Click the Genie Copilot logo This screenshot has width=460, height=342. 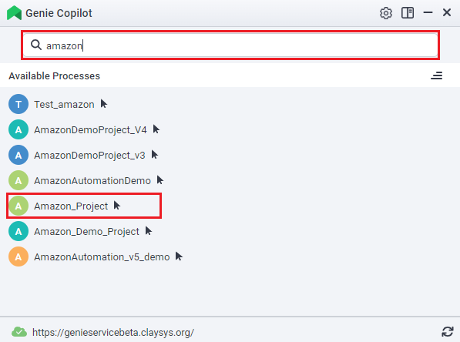14,13
